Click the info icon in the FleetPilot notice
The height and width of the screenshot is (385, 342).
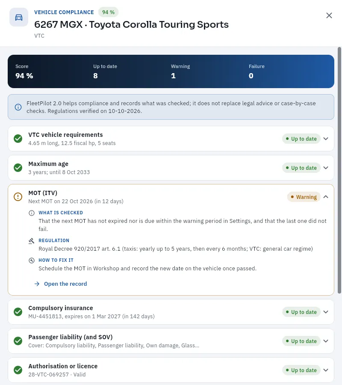[18, 107]
